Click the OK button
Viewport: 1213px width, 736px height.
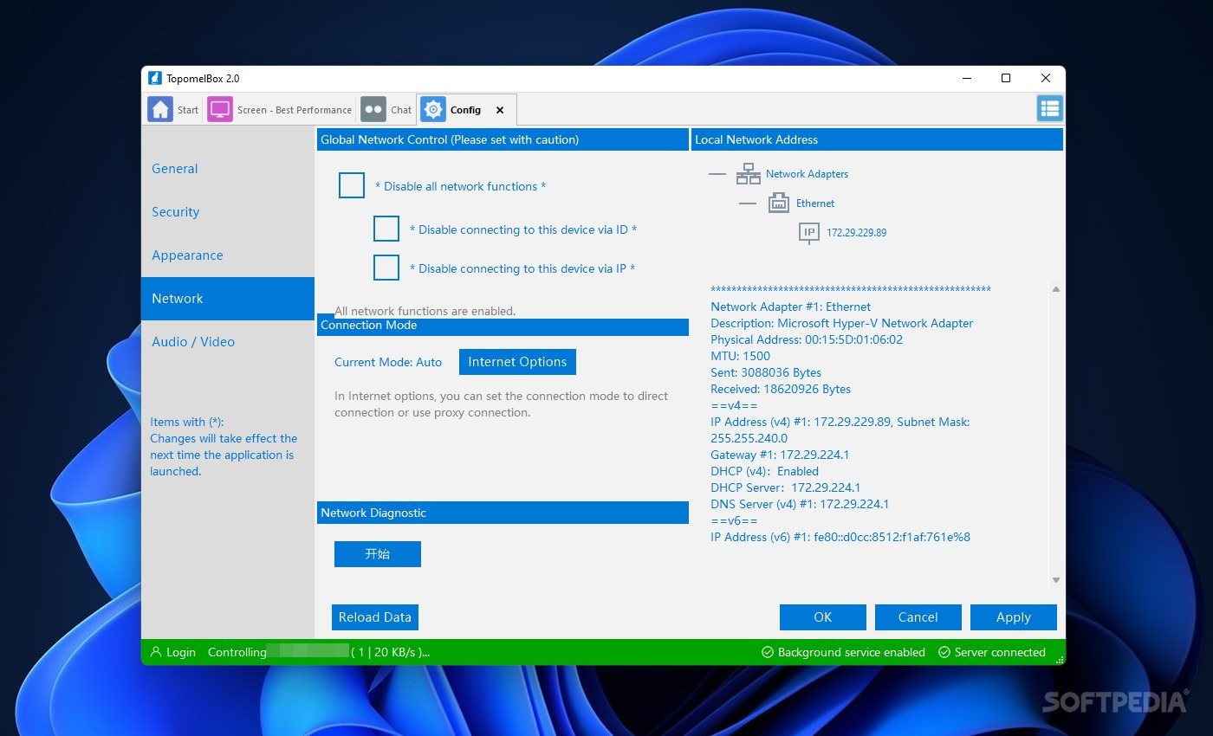pos(823,617)
